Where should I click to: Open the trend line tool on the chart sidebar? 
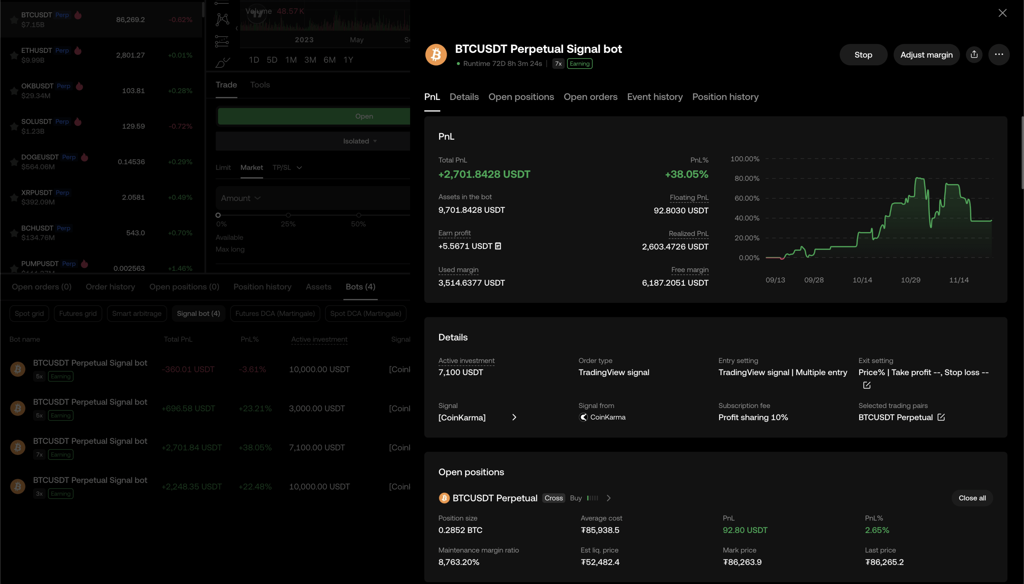tap(222, 3)
